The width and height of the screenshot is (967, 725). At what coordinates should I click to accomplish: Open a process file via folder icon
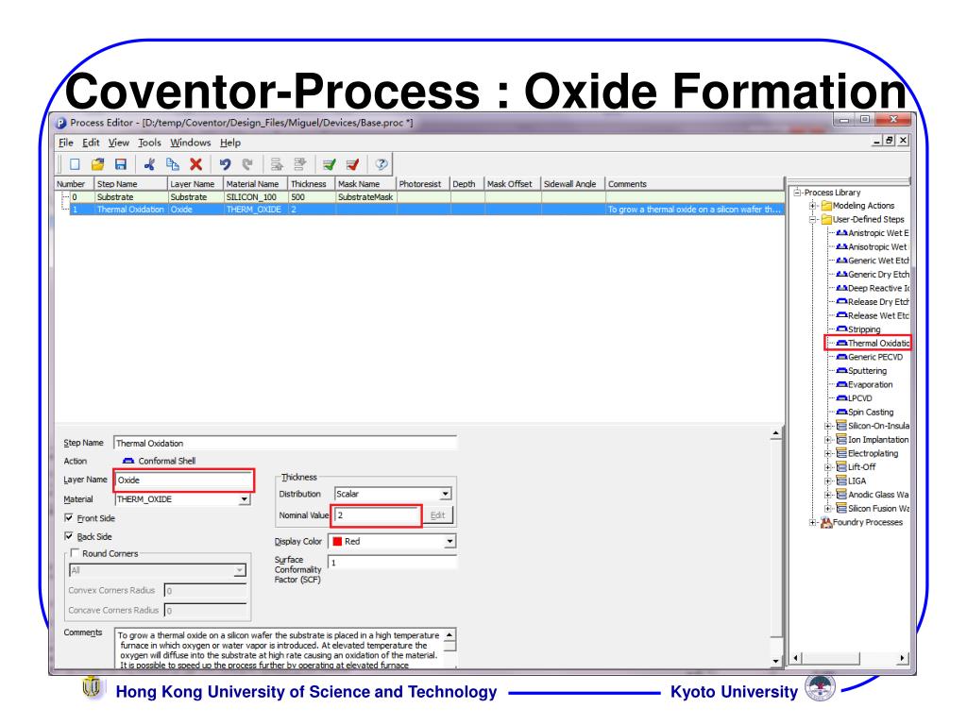[97, 164]
